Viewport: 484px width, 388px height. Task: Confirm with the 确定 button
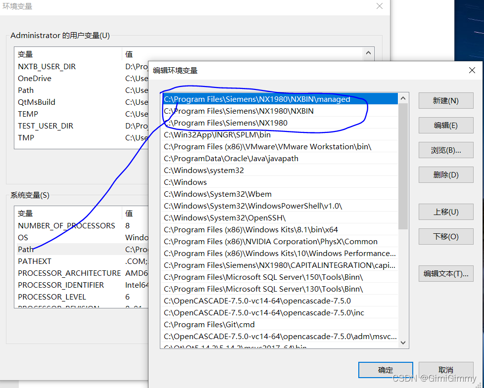(386, 370)
